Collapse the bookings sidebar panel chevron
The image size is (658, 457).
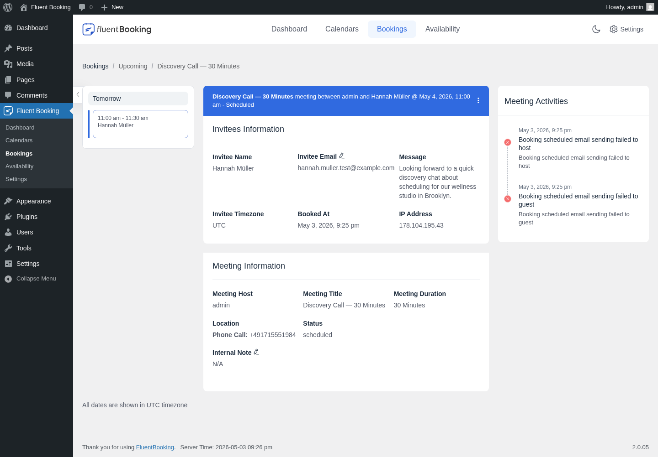pos(78,94)
